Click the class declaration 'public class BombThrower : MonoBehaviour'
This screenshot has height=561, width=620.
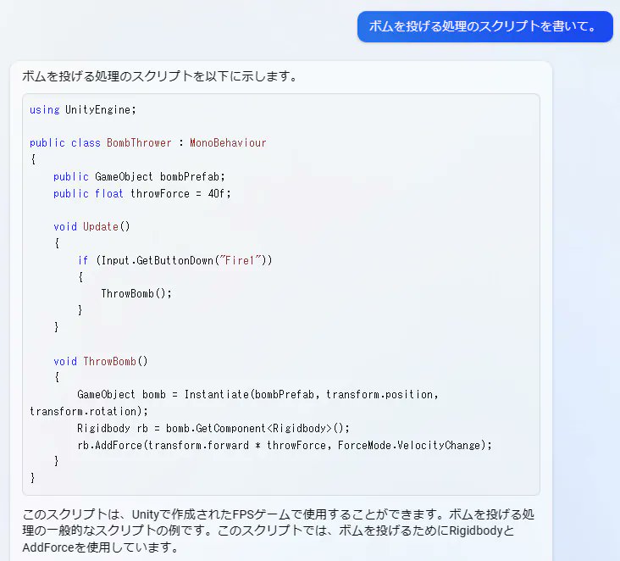148,143
